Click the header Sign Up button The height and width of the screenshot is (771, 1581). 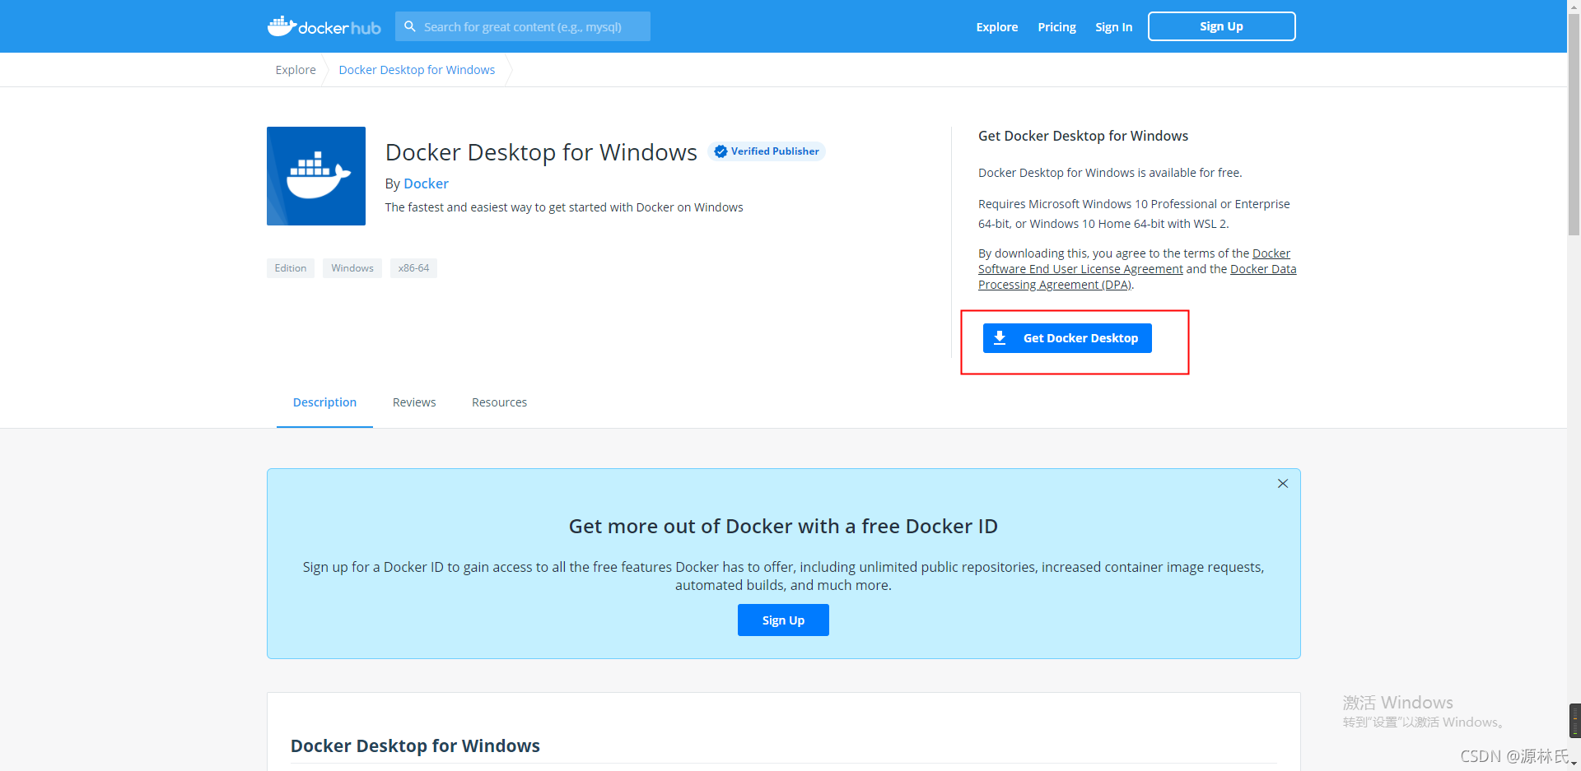point(1221,26)
